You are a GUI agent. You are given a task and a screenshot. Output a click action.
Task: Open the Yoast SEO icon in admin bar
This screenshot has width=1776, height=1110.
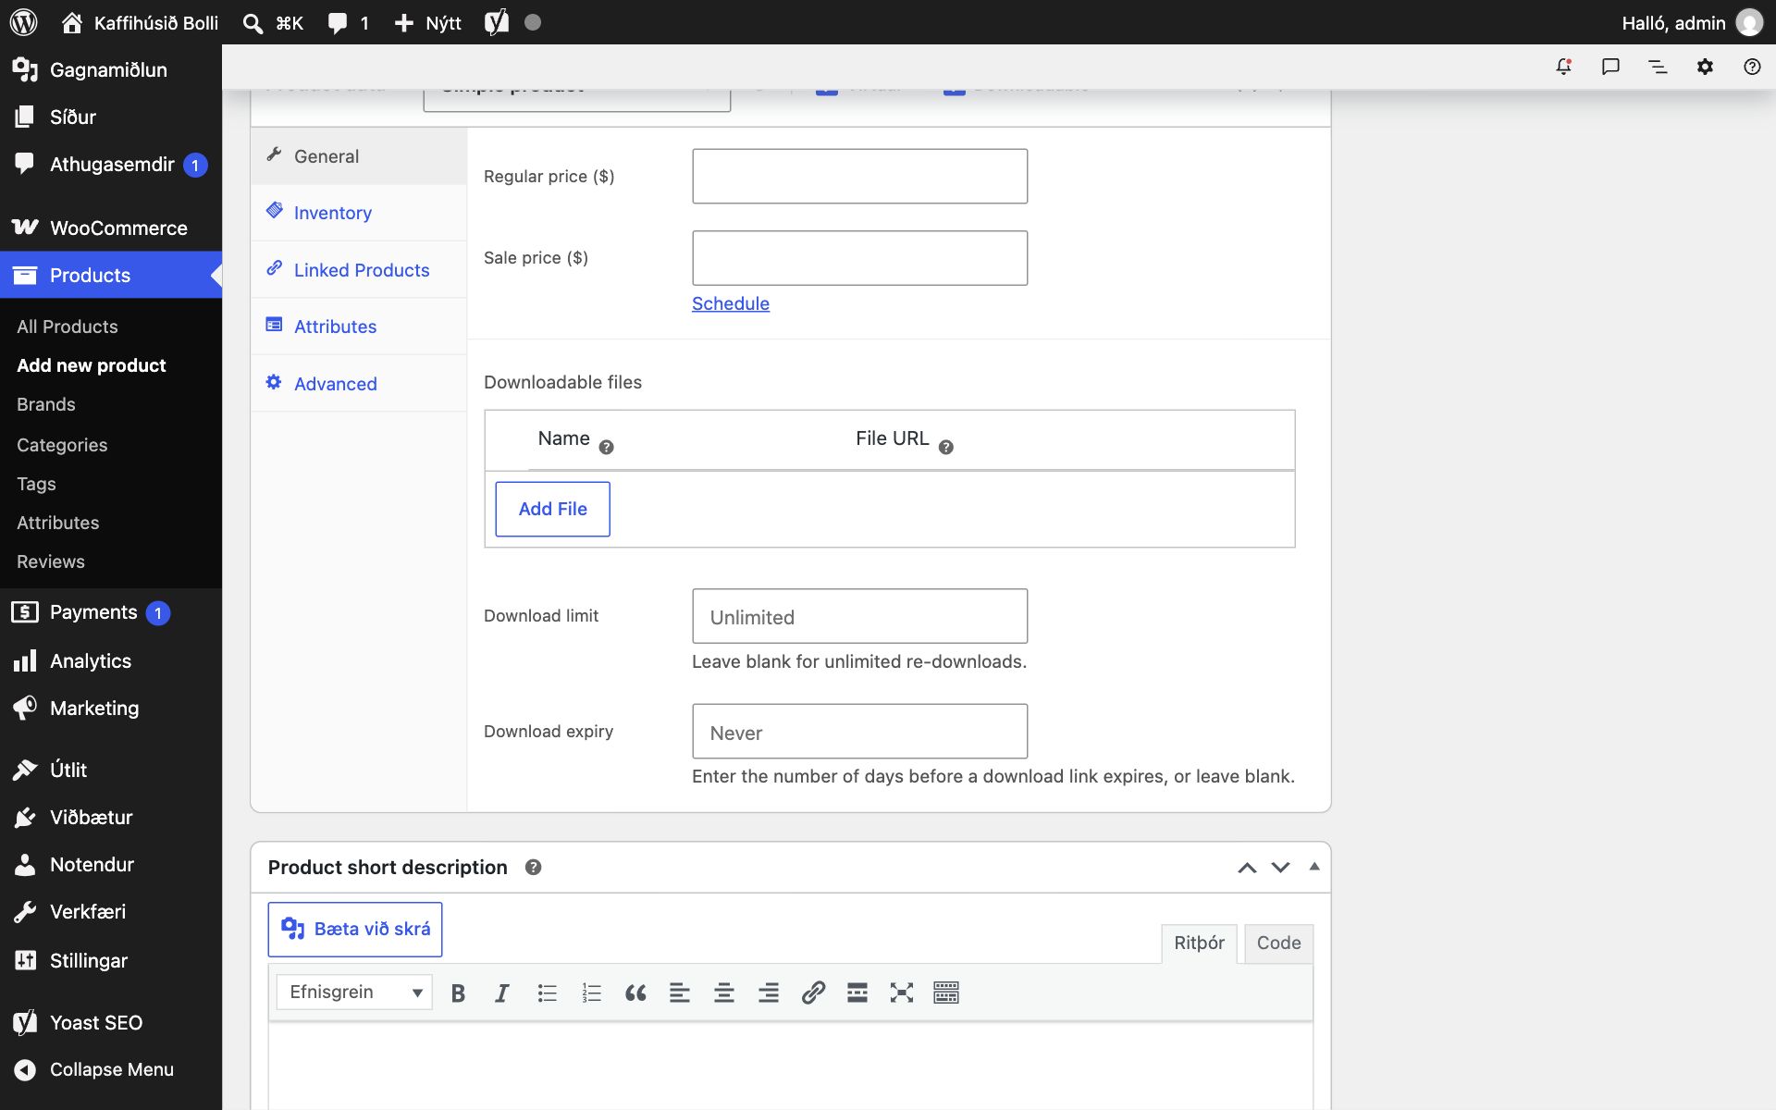(497, 22)
